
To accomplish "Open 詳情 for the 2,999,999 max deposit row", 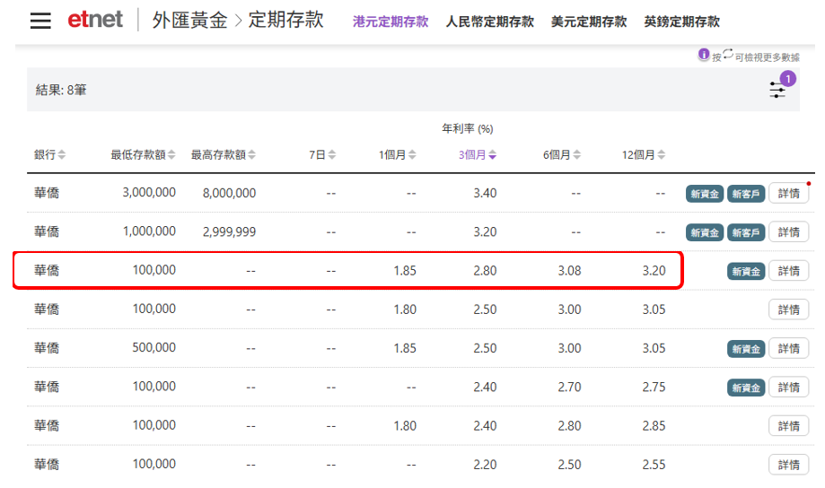I will pos(789,232).
